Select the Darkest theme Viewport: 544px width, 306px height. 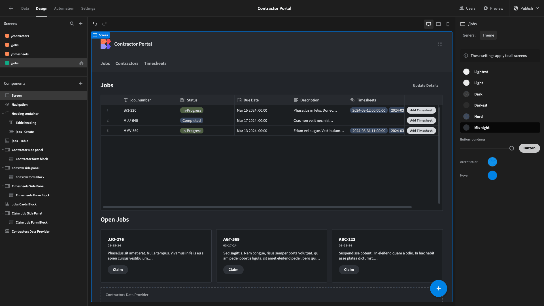pos(500,105)
